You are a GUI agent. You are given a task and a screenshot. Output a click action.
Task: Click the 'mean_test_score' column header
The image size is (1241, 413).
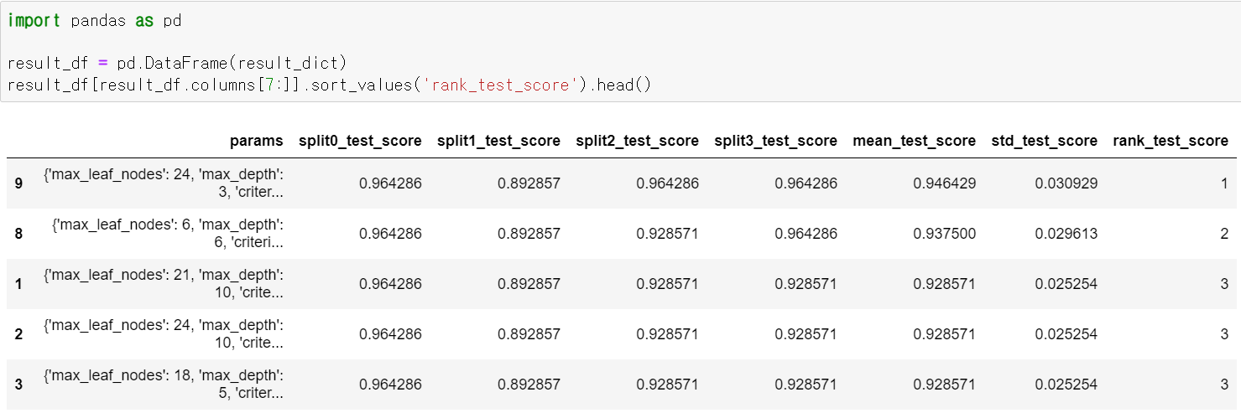click(914, 141)
